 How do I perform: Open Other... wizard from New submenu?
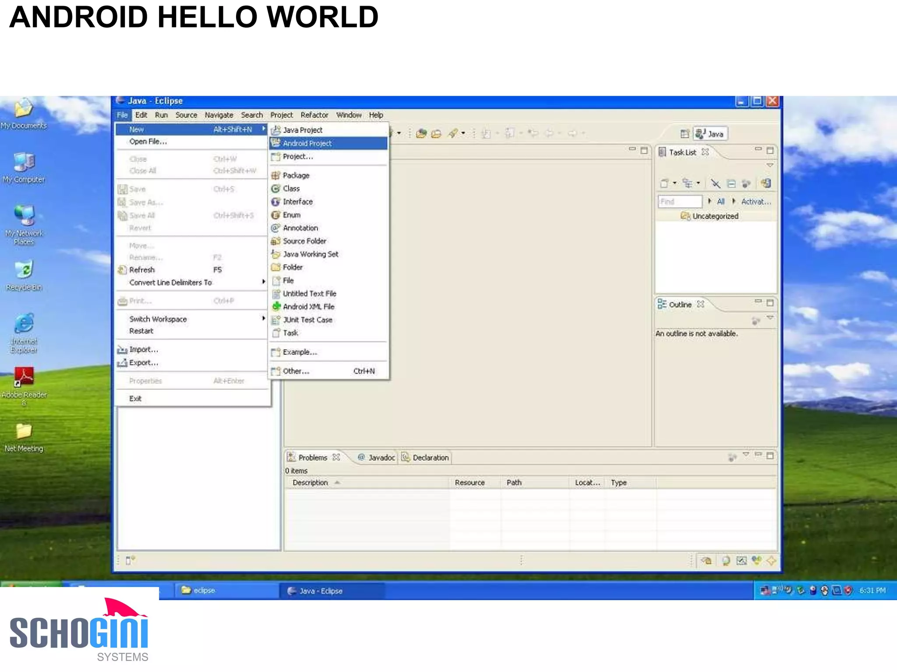pyautogui.click(x=328, y=371)
